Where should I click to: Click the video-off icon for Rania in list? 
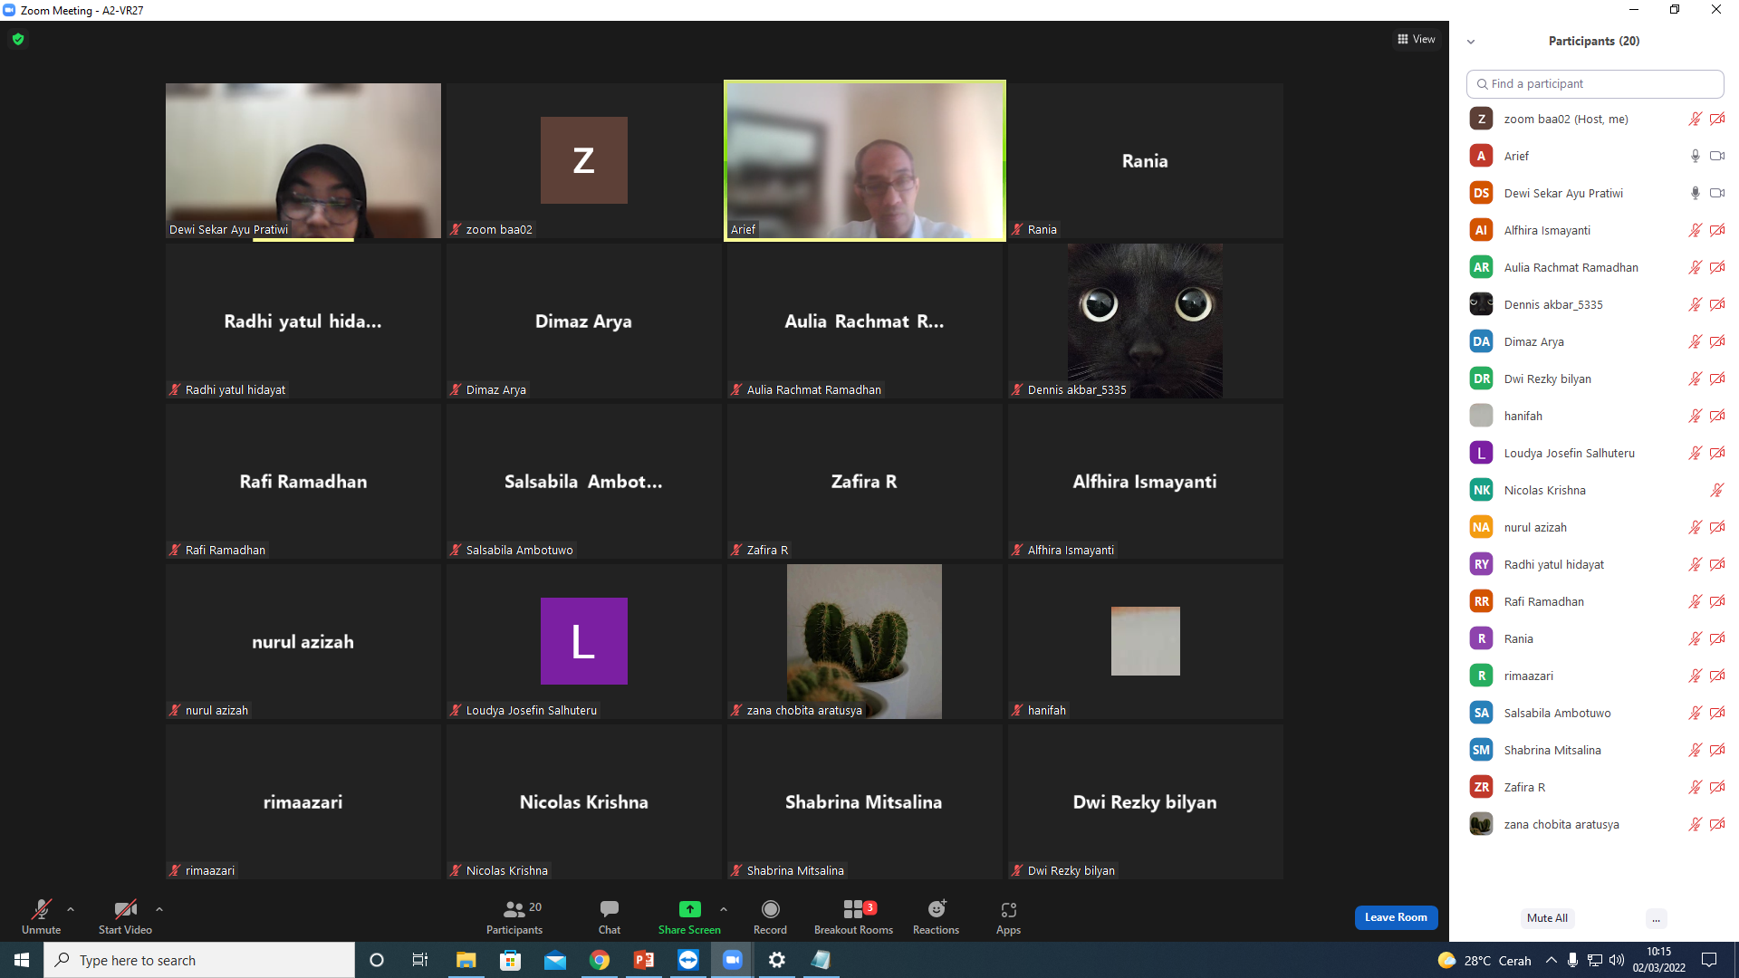(1716, 638)
